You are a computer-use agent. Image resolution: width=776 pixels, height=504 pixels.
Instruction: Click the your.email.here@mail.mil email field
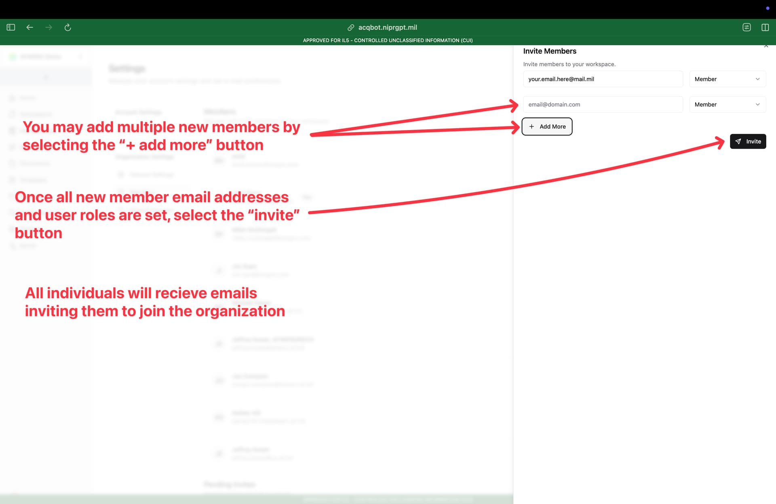(603, 79)
